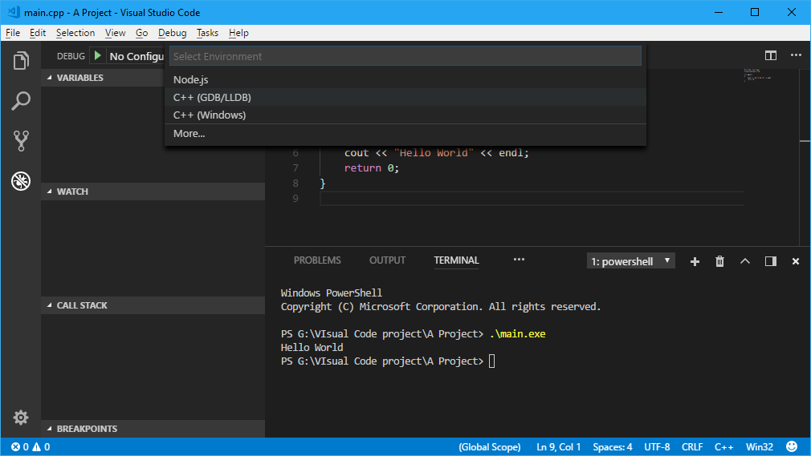The height and width of the screenshot is (456, 811).
Task: Start debugging with green play button
Action: (97, 56)
